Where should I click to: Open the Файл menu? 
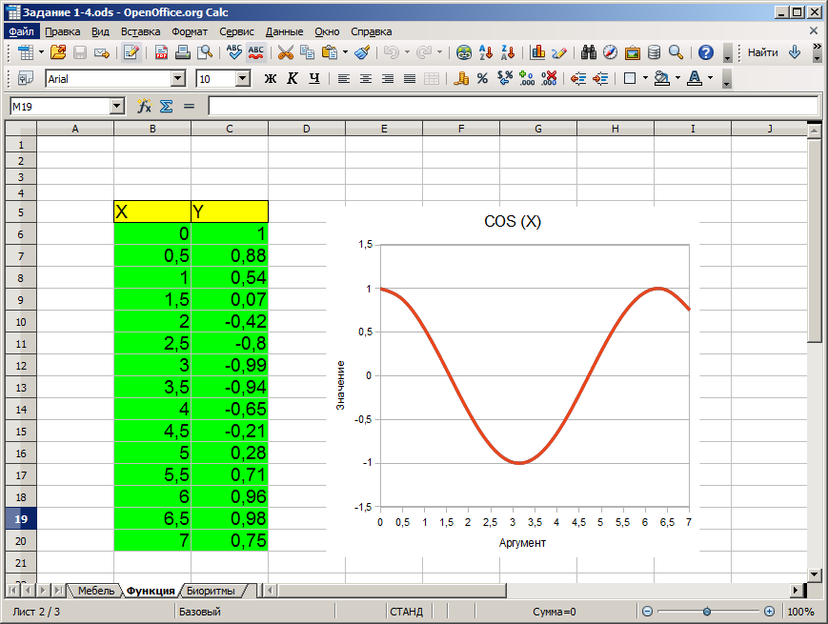tap(22, 31)
